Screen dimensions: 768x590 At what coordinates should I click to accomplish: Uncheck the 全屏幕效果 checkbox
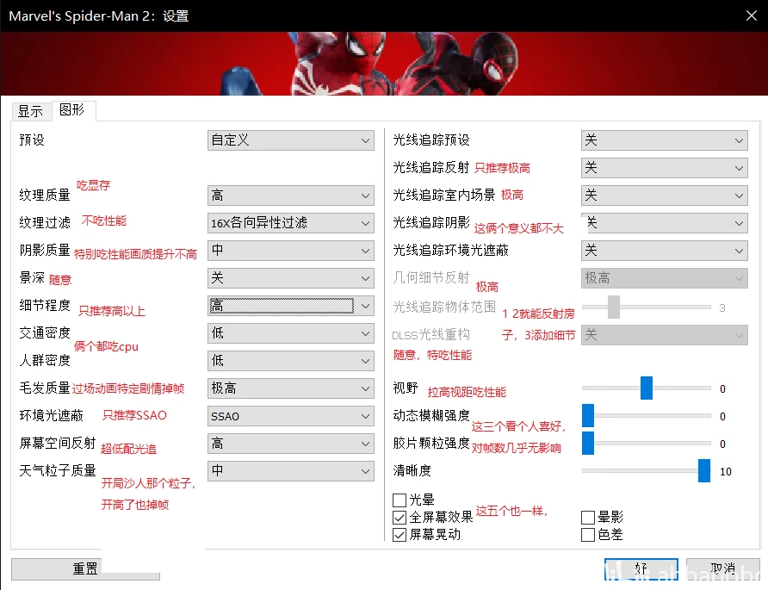coord(399,518)
